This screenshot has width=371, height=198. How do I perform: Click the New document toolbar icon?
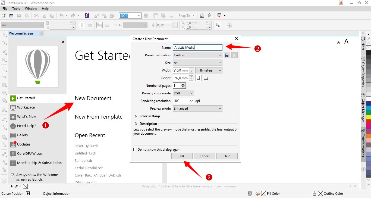pos(4,16)
